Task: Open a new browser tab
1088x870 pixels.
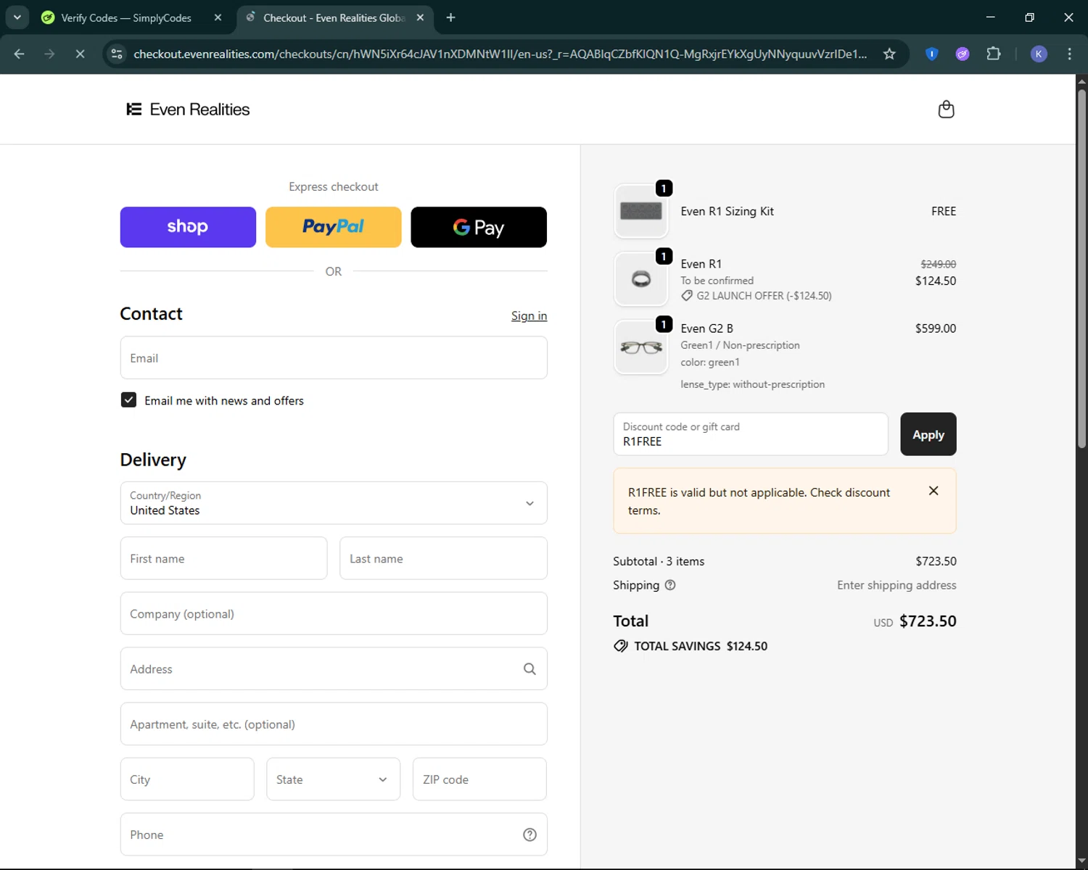Action: [450, 17]
